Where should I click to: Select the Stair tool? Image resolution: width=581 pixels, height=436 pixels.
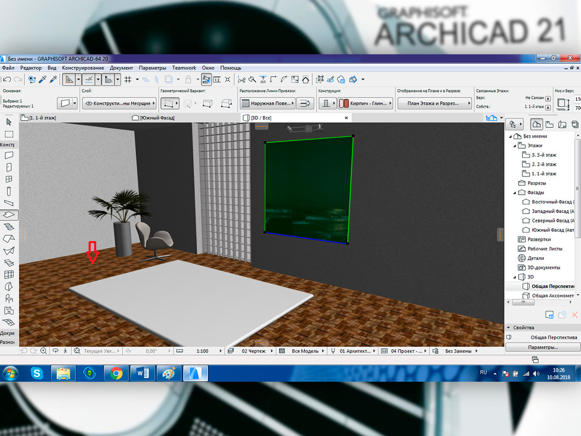pyautogui.click(x=9, y=227)
